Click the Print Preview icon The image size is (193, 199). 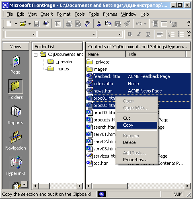tap(78, 24)
